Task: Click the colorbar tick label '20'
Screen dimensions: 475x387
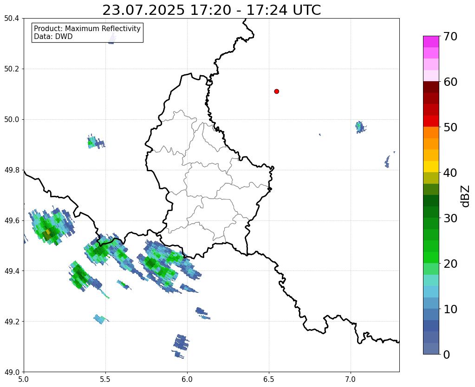Action: pos(450,264)
